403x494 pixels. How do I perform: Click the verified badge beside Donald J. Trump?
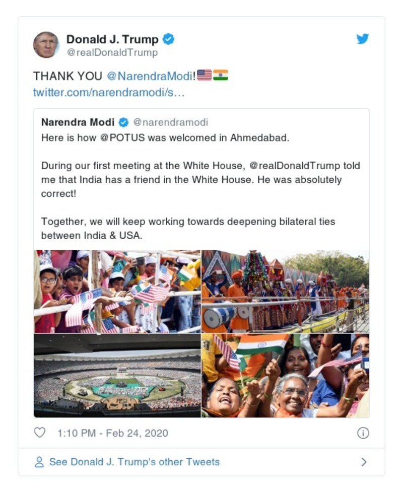[169, 39]
